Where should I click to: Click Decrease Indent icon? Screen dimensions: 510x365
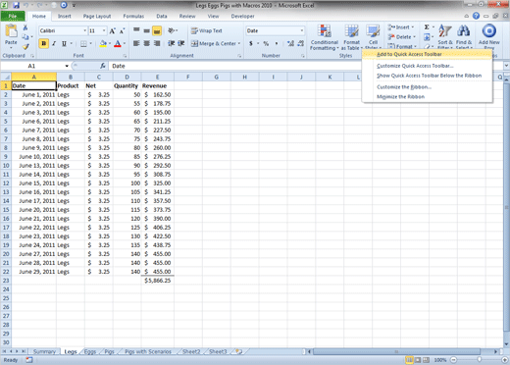[171, 43]
